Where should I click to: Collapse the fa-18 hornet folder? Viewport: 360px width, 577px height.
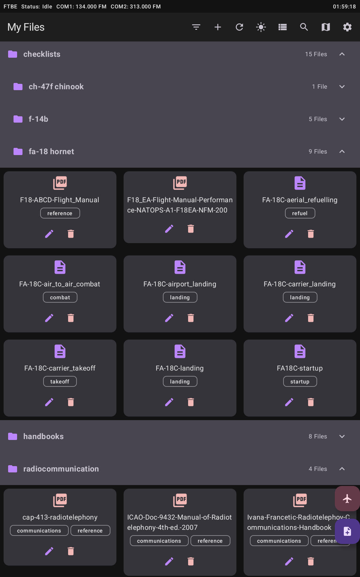point(342,151)
